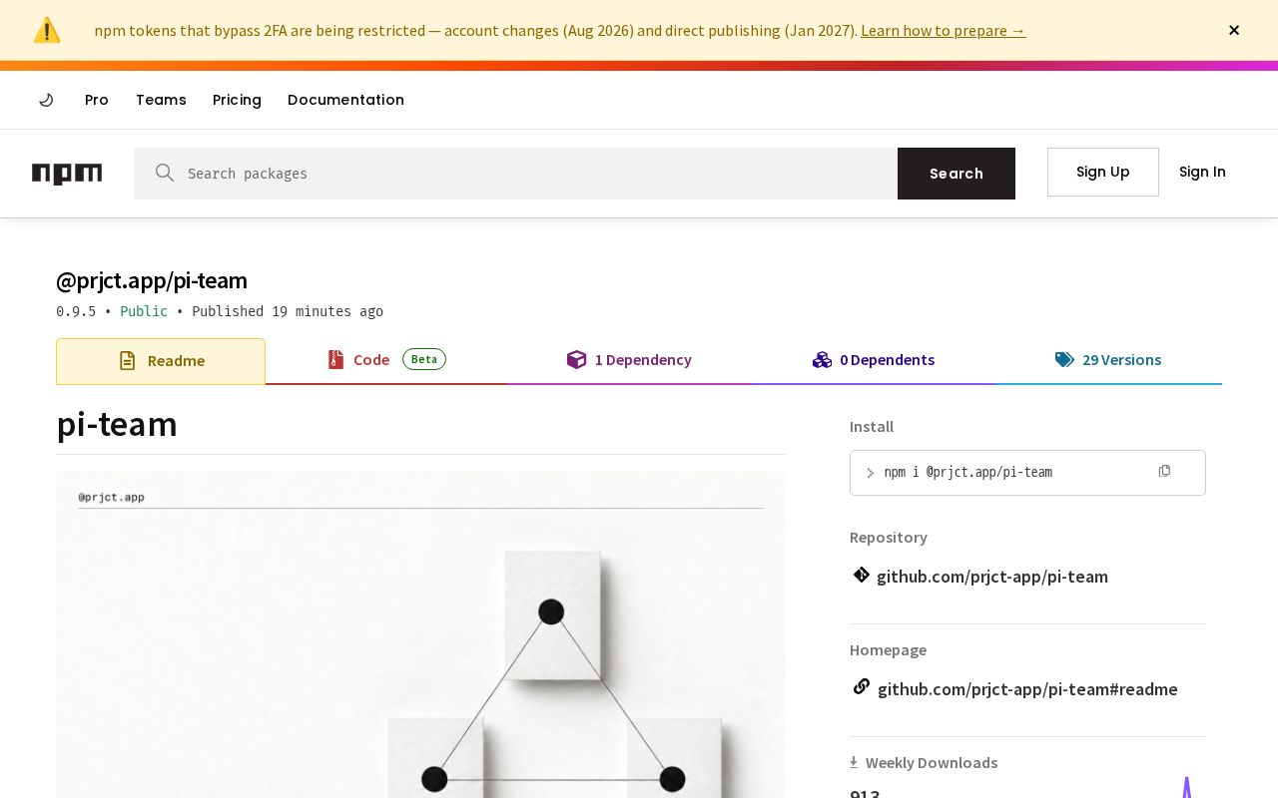The image size is (1278, 798).
Task: Open the Sign In link
Action: click(x=1202, y=172)
